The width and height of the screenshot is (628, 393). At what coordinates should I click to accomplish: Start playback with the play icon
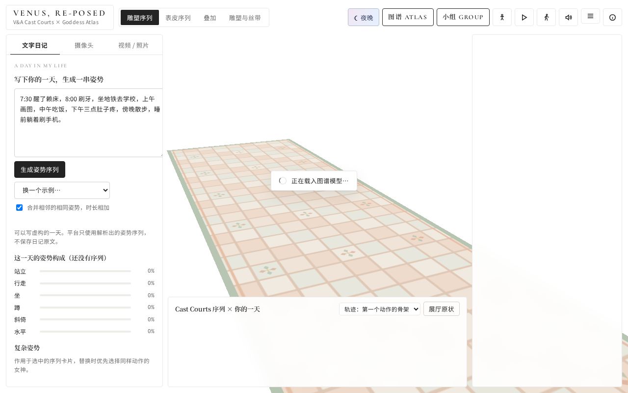click(524, 17)
